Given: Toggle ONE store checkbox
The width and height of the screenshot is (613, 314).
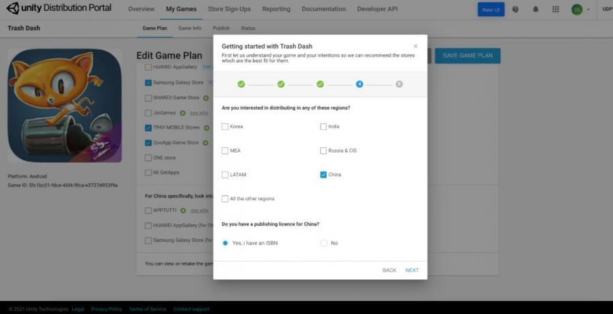Looking at the screenshot, I should click(x=148, y=158).
